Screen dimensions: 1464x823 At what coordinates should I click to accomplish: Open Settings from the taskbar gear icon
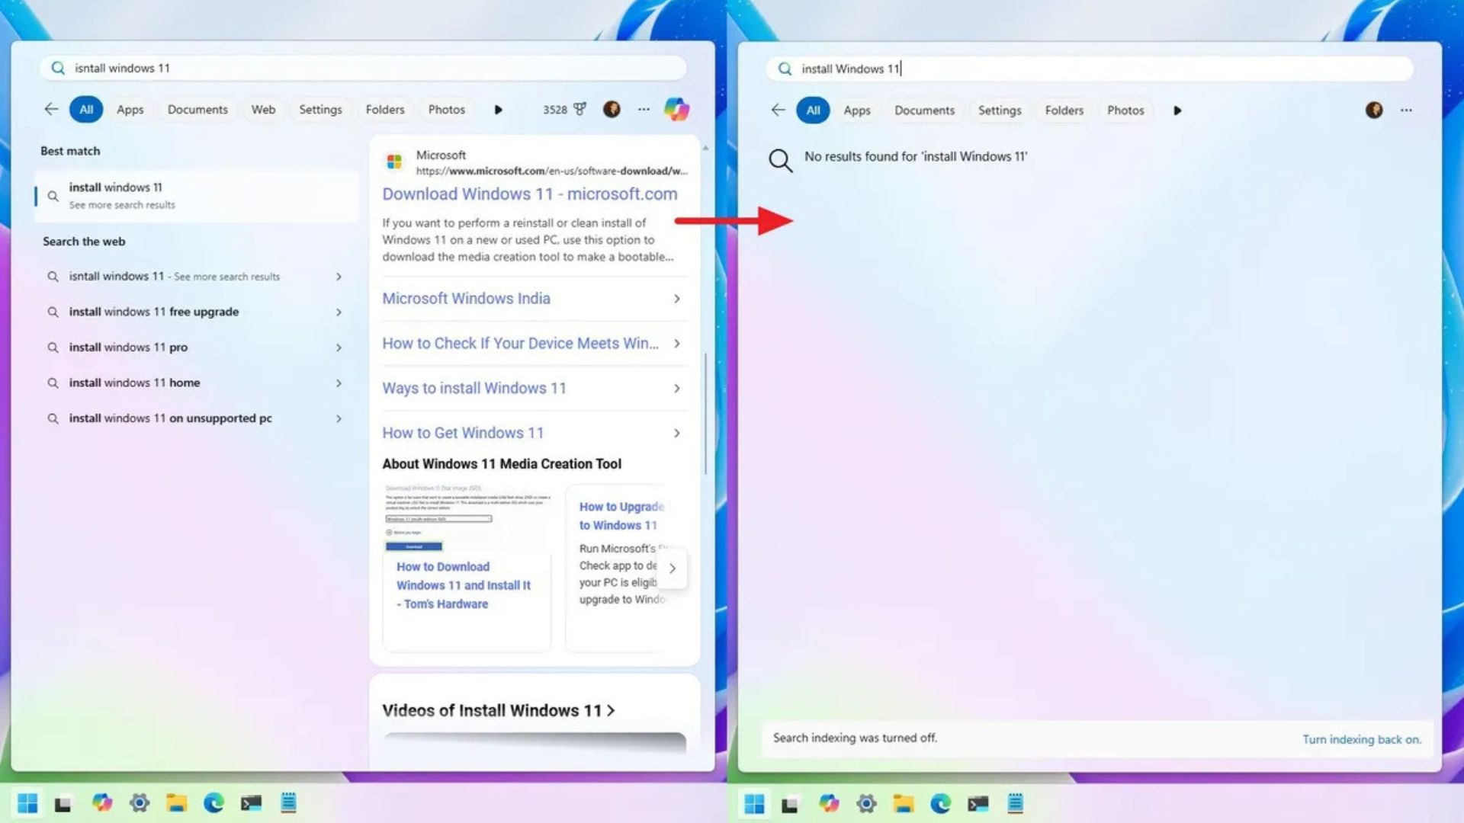pos(140,803)
